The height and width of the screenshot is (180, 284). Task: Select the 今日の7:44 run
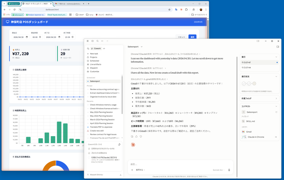(x=260, y=68)
